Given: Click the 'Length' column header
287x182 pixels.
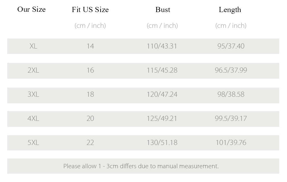Looking at the screenshot, I should pyautogui.click(x=230, y=10).
